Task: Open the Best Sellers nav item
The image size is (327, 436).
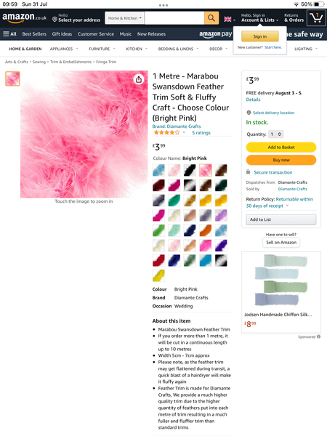Action: click(34, 34)
